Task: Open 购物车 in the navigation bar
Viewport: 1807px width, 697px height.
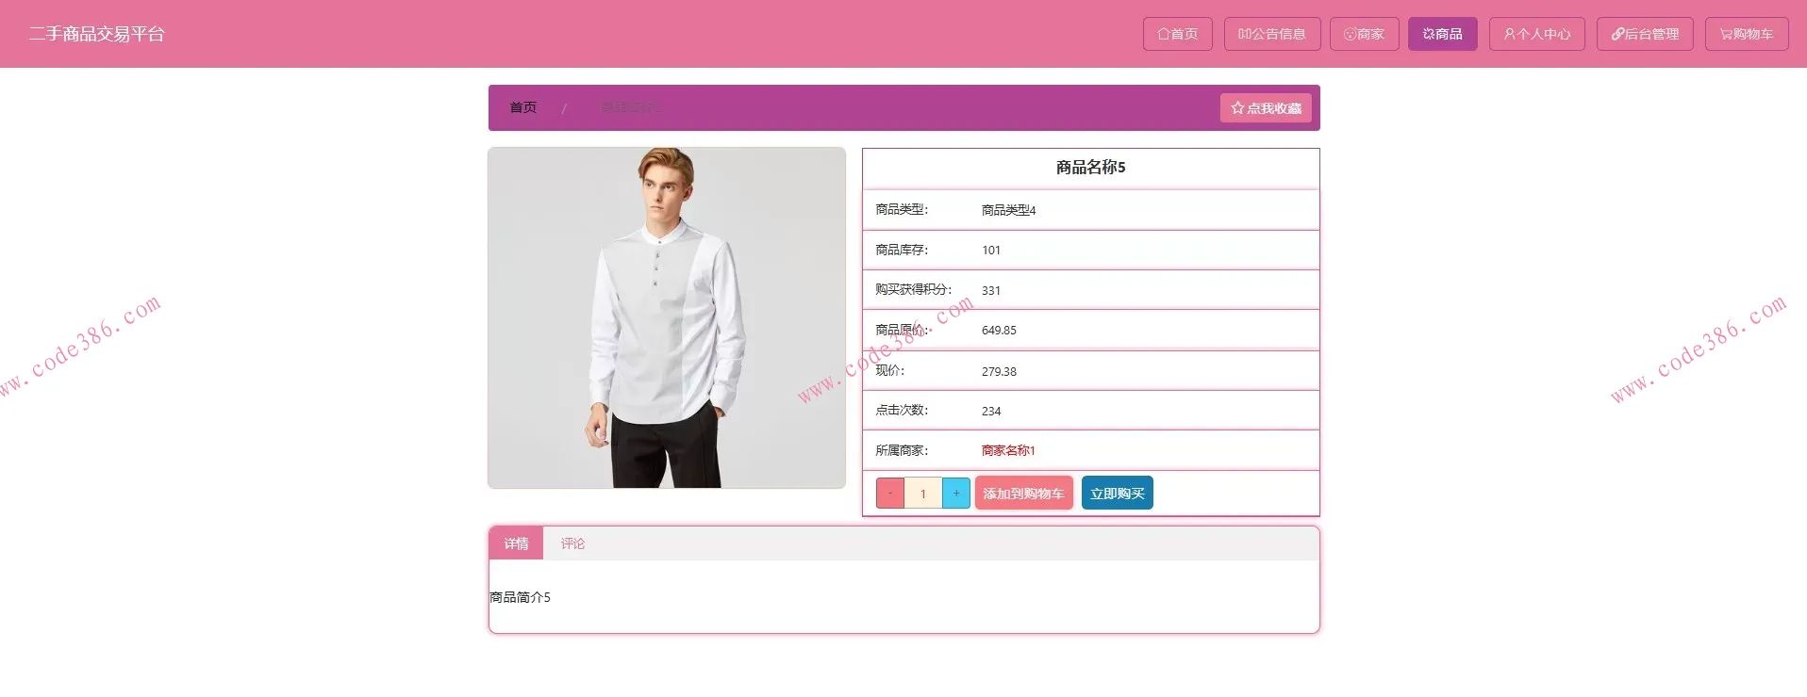Action: click(1747, 34)
